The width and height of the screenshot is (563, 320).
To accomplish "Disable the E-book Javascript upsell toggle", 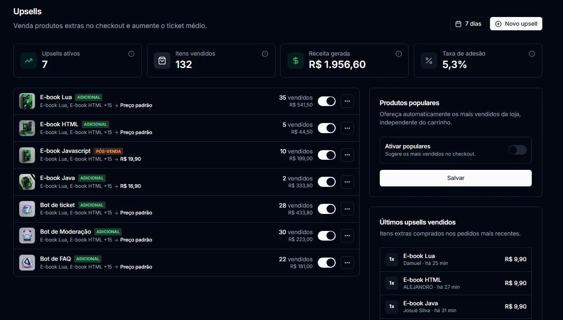I will click(x=327, y=155).
